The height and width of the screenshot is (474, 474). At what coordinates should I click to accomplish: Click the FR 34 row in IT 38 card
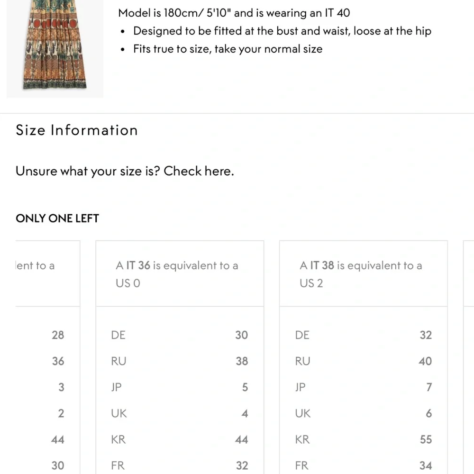[363, 465]
